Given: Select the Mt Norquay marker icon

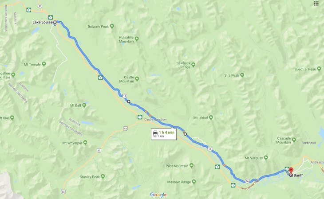Looking at the screenshot, I should point(266,158).
